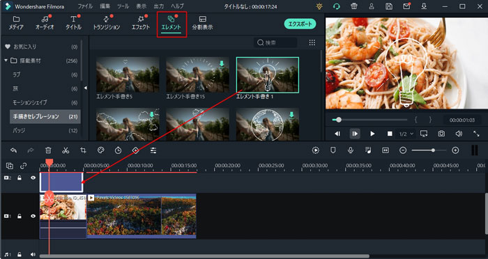Open the エフェクト effects tab
The image size is (488, 259).
pos(141,23)
